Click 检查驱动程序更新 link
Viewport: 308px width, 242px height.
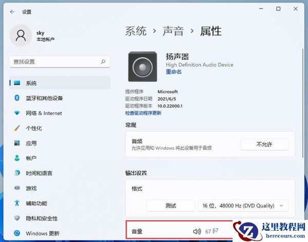pyautogui.click(x=143, y=113)
